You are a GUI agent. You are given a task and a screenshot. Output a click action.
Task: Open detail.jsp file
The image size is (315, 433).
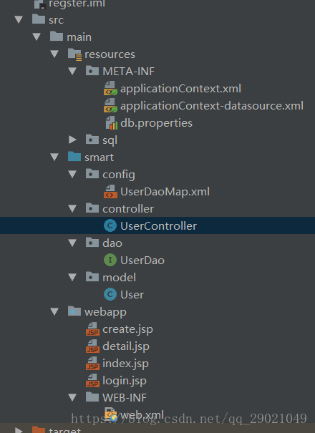coord(126,346)
